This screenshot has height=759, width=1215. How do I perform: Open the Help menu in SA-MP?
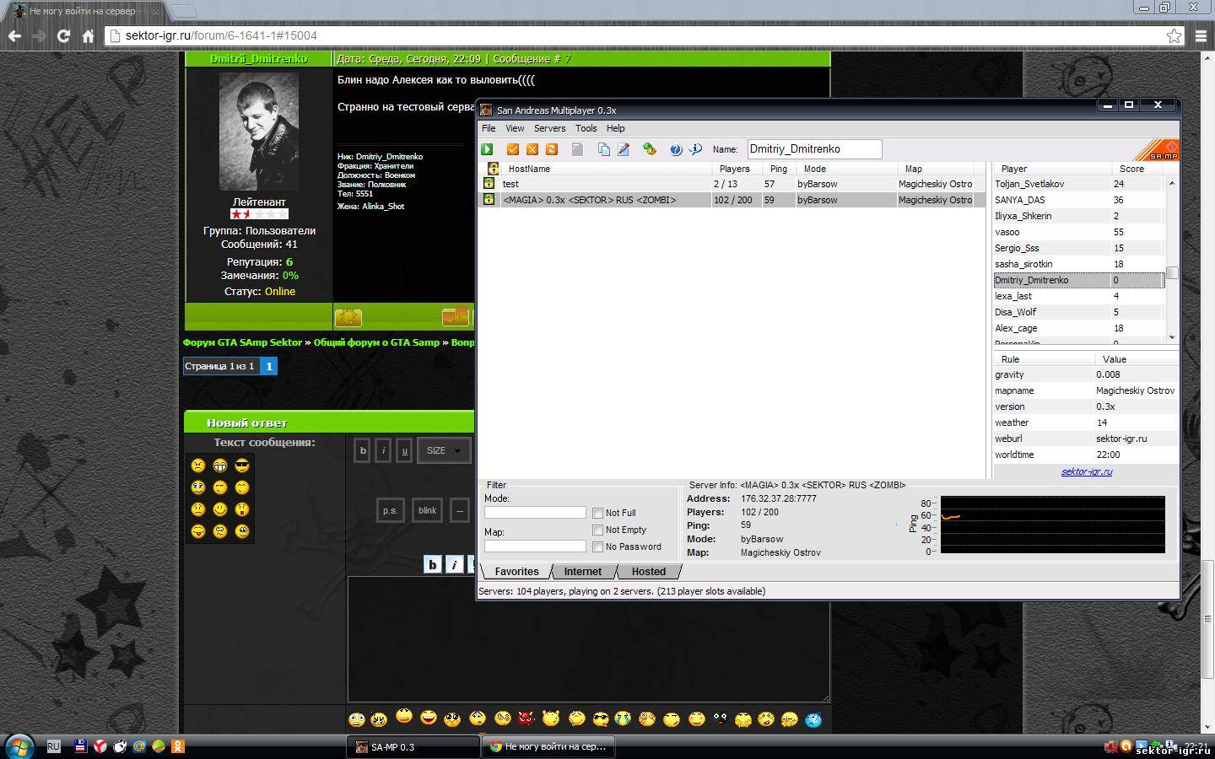(616, 128)
